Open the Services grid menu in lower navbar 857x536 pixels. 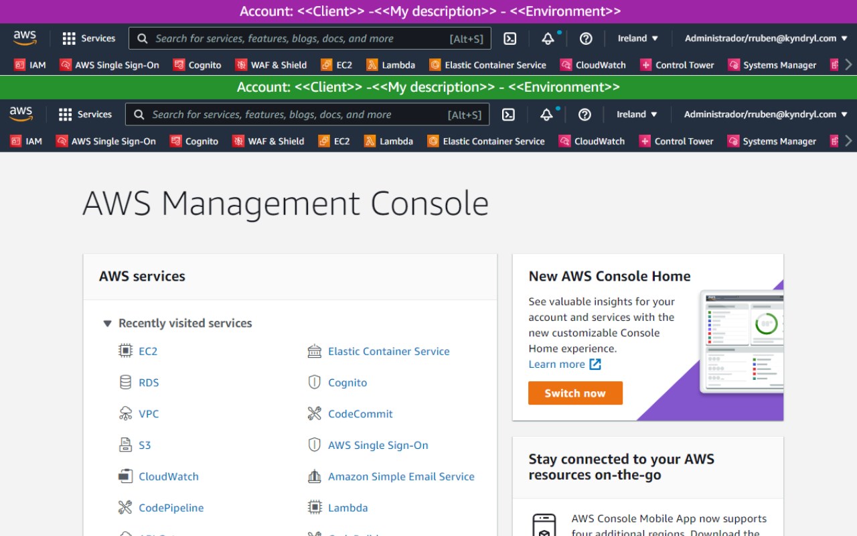[x=85, y=115]
